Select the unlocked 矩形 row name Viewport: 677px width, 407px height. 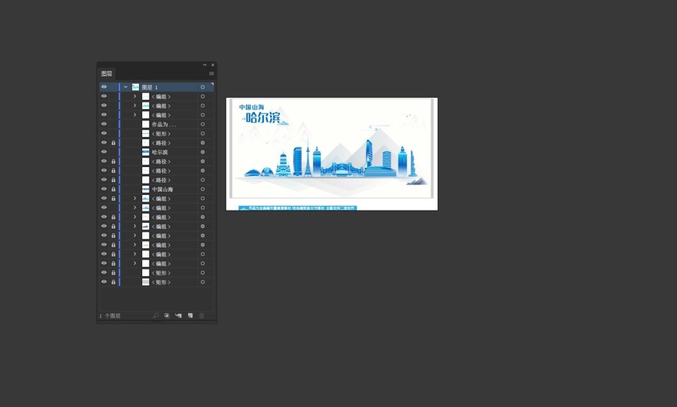pyautogui.click(x=161, y=134)
